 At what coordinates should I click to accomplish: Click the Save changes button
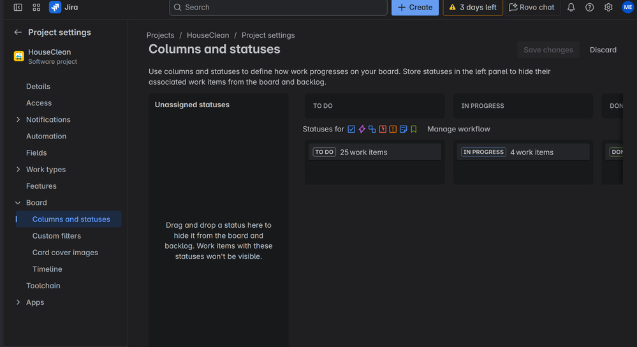pyautogui.click(x=548, y=50)
